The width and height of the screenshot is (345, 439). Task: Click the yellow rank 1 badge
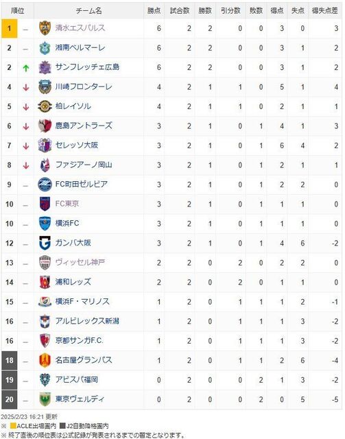[9, 28]
